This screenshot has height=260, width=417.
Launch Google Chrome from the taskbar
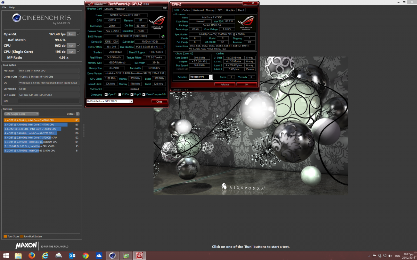click(x=85, y=256)
